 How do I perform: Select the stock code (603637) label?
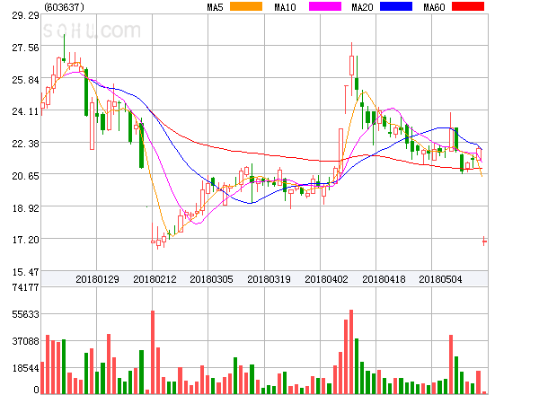click(x=65, y=7)
